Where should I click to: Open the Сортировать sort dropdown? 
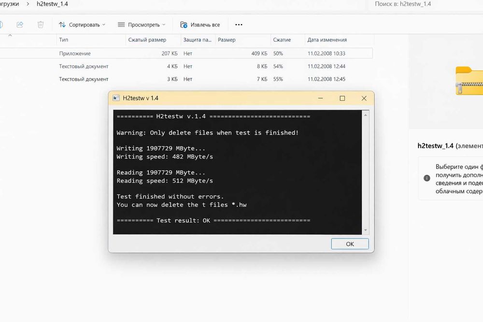(82, 25)
